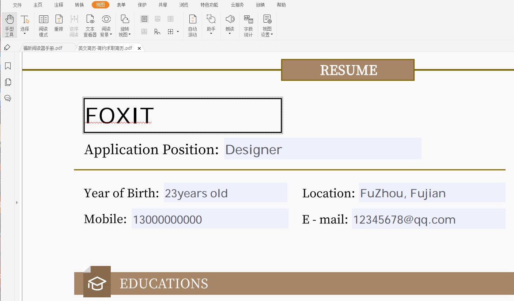This screenshot has width=514, height=301.
Task: Open the 福昕阅读器手册.pdf document tab
Action: 44,47
